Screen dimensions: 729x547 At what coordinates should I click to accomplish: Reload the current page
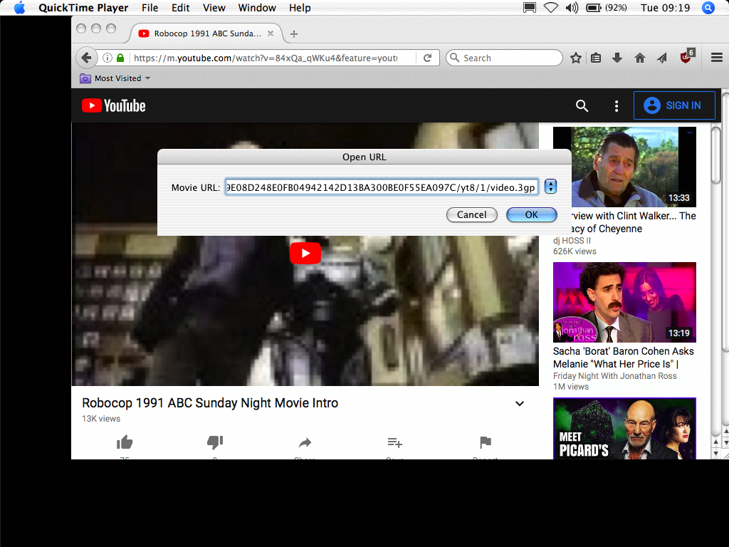[x=427, y=58]
